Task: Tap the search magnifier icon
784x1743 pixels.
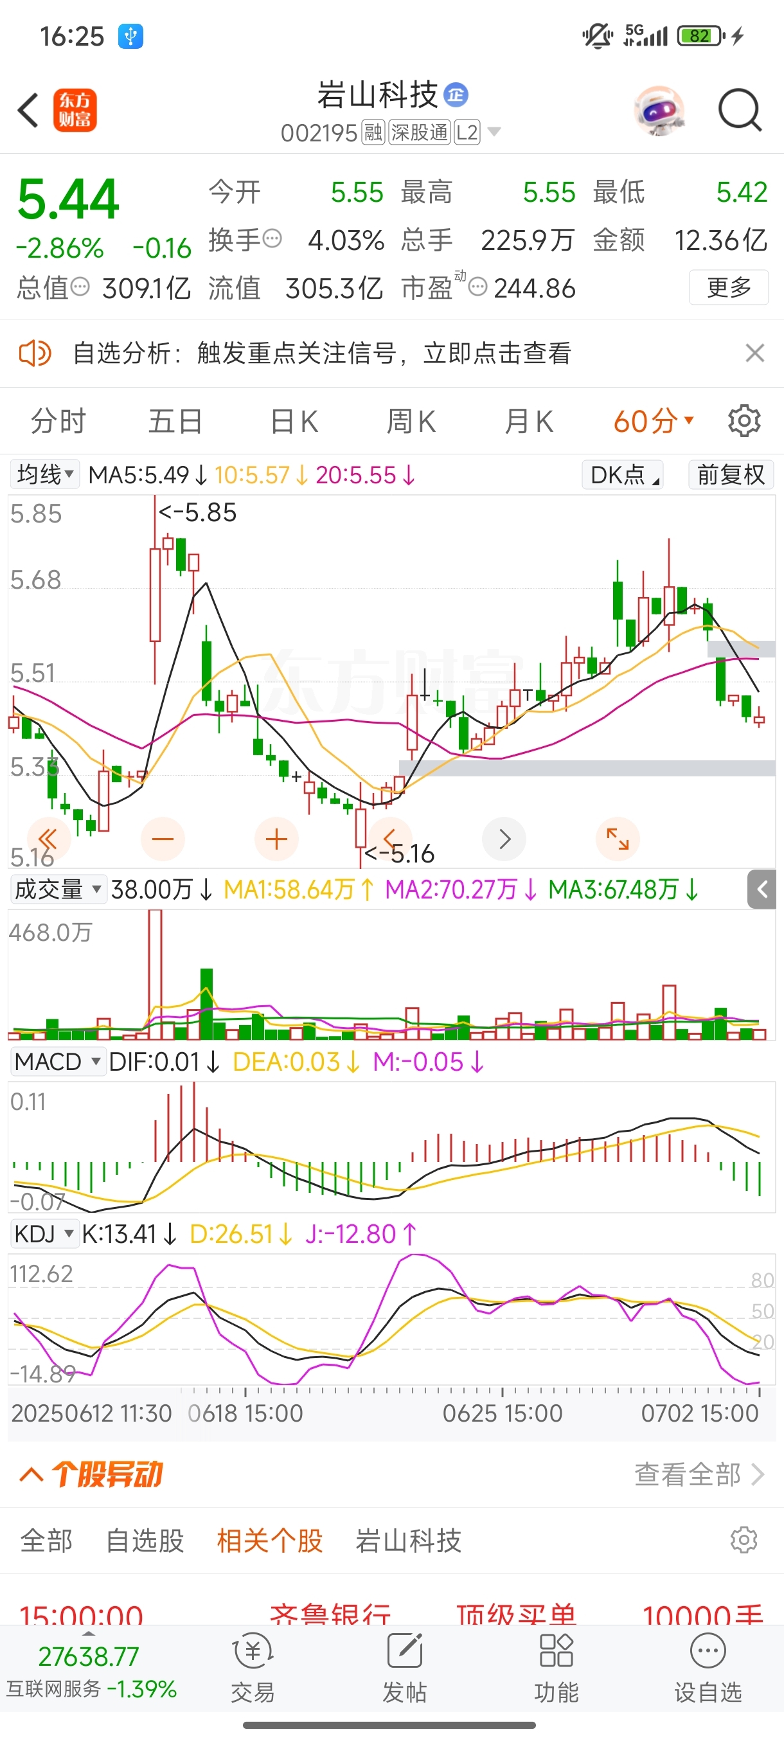Action: pos(740,111)
